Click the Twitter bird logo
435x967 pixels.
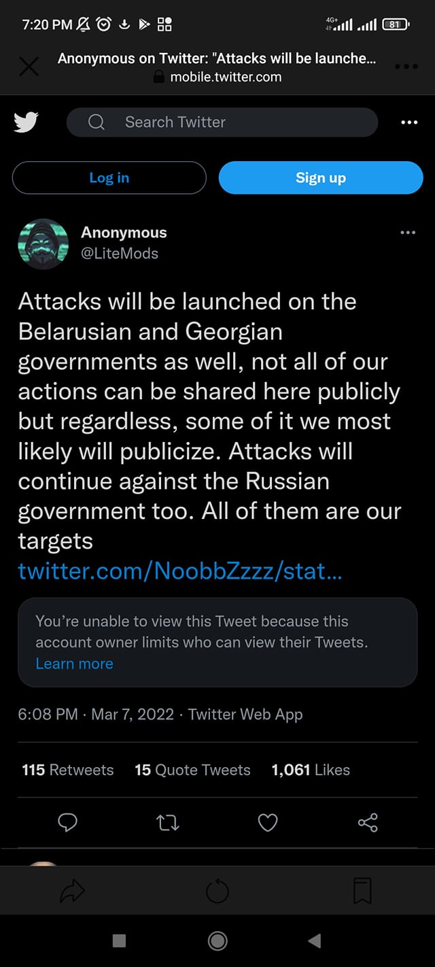pyautogui.click(x=26, y=122)
